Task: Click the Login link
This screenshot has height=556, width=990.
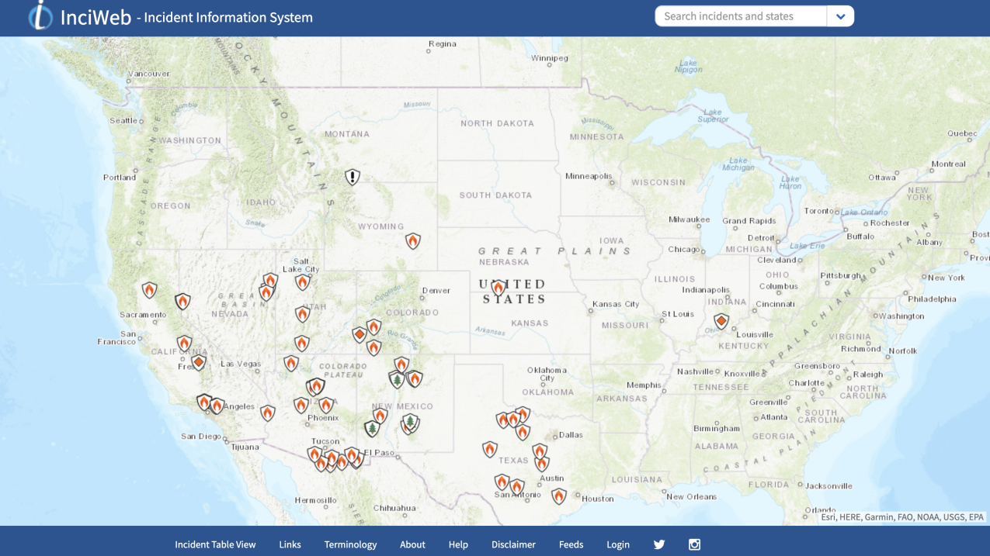Action: click(x=618, y=544)
